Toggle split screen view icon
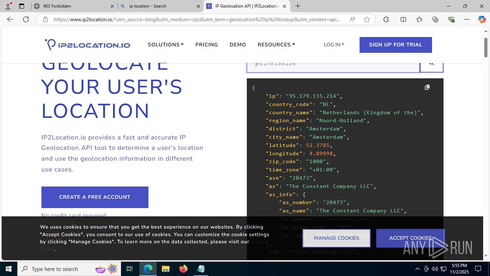This screenshot has height=276, width=490. [x=403, y=19]
